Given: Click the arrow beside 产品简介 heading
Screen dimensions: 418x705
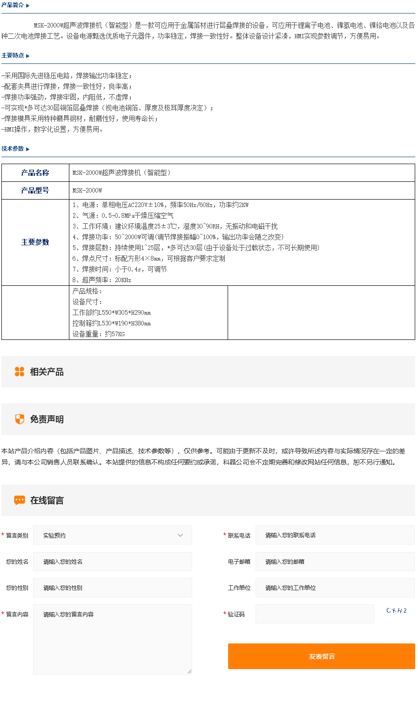Looking at the screenshot, I should click(x=28, y=6).
